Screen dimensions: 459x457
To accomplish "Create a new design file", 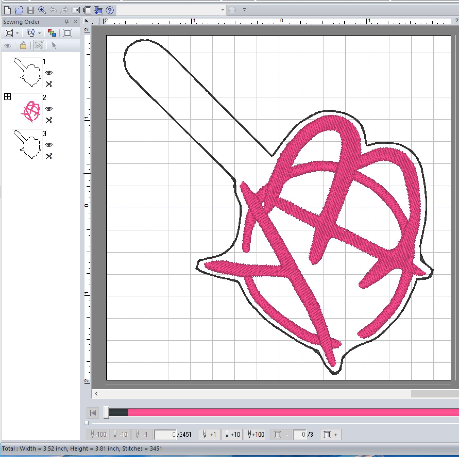I will coord(7,10).
